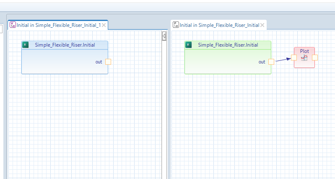Viewport: 335px width, 179px height.
Task: Click the workflow icon on the Simple_Flexible_Riser_Initial tab
Action: 176,25
